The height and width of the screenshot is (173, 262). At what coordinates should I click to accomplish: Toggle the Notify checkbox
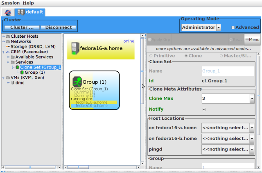204,109
